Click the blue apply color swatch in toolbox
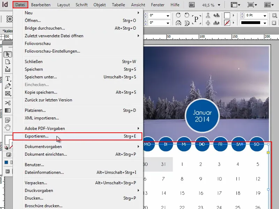 (x=6, y=162)
